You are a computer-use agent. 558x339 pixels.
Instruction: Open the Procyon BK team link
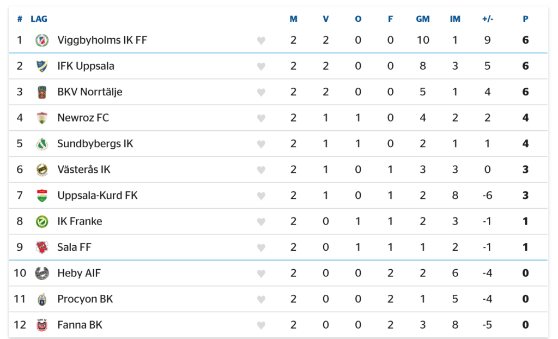pos(85,299)
